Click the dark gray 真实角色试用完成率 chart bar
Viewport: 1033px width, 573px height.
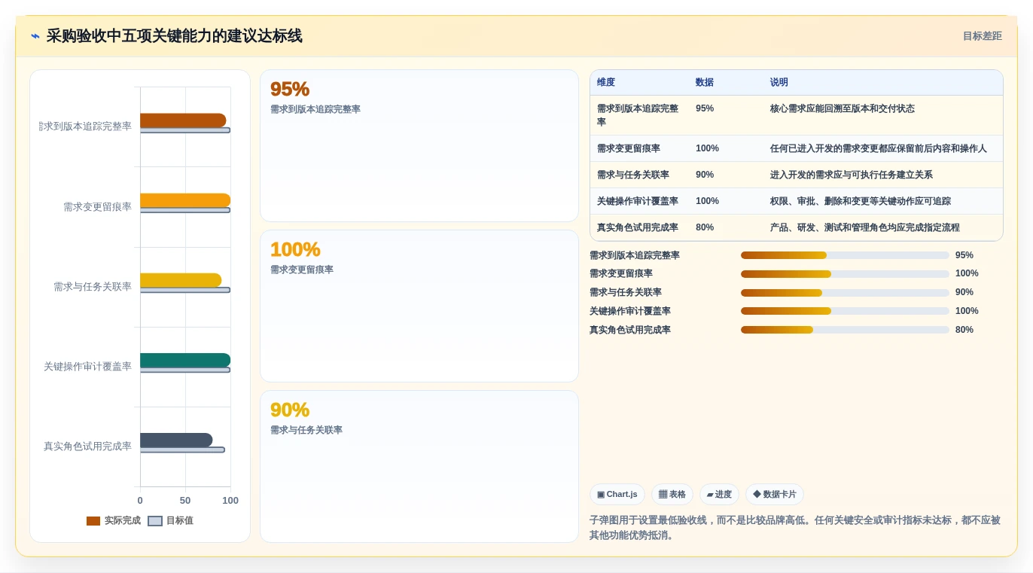coord(176,440)
